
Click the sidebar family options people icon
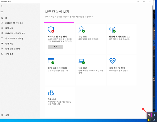2,54
